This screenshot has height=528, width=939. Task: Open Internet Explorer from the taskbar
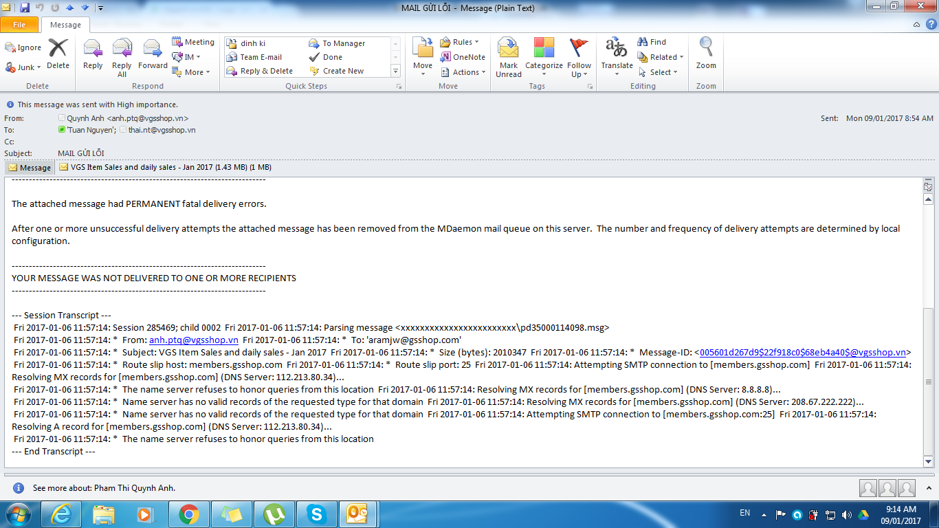click(61, 514)
